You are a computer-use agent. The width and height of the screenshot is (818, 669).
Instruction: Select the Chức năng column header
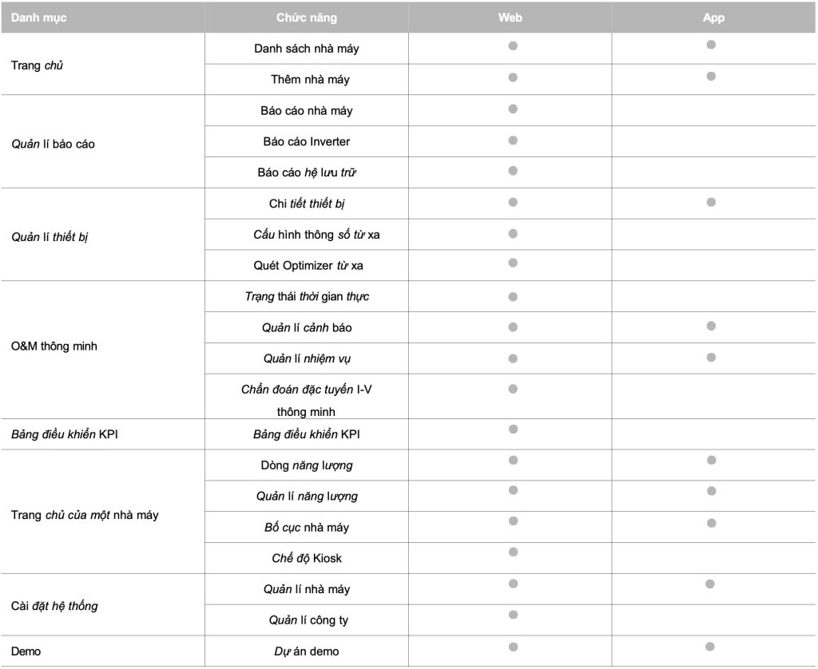[306, 18]
